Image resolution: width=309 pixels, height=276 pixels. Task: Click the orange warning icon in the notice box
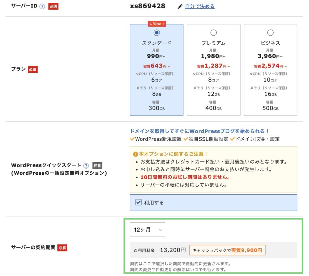click(x=136, y=154)
